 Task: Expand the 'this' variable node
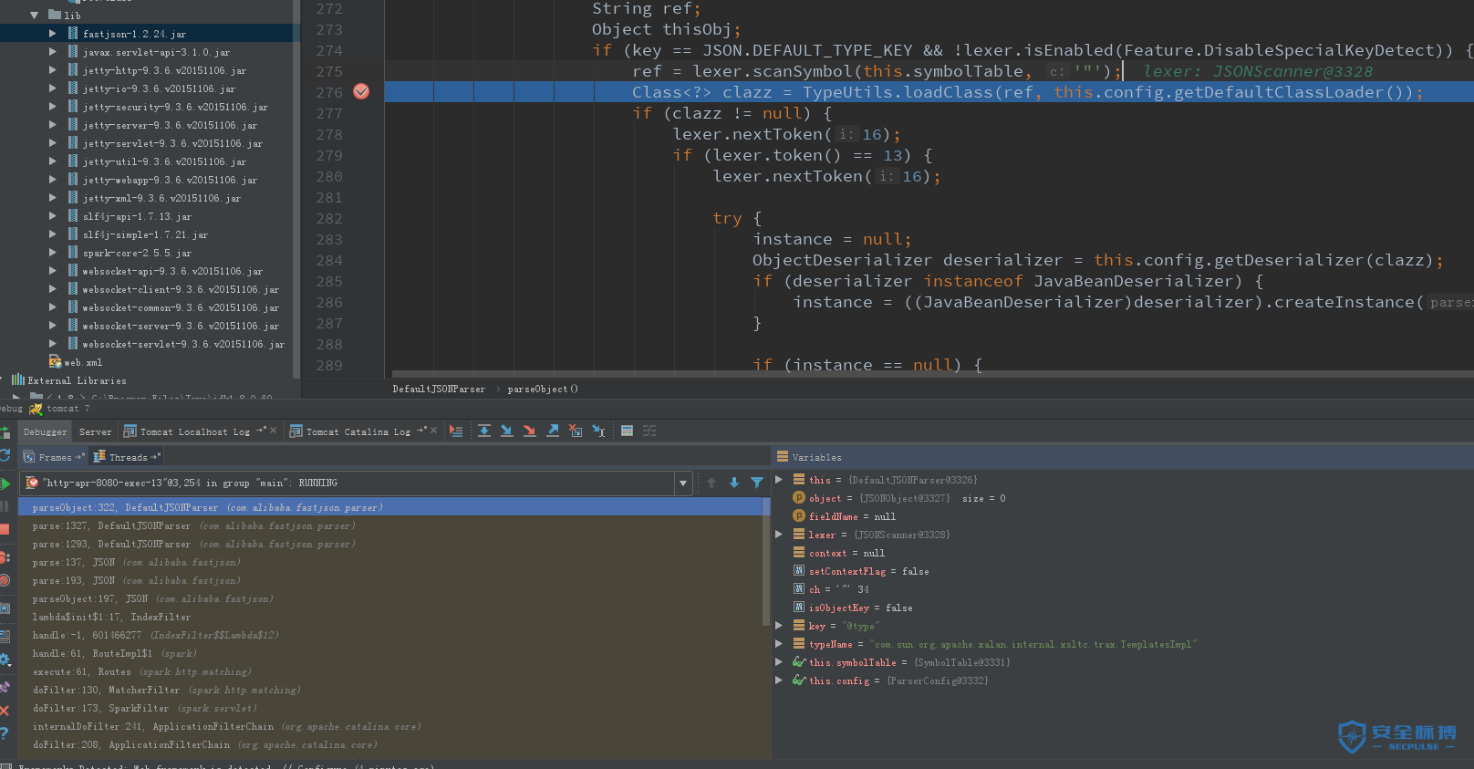pos(779,479)
